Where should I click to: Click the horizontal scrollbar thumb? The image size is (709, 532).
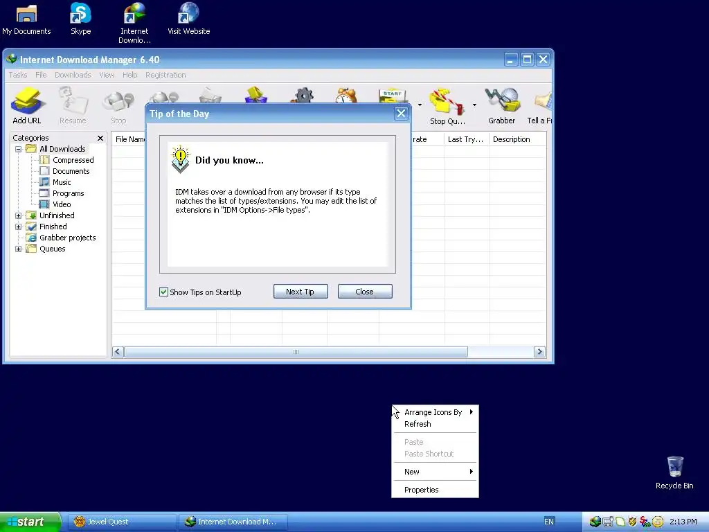point(296,351)
